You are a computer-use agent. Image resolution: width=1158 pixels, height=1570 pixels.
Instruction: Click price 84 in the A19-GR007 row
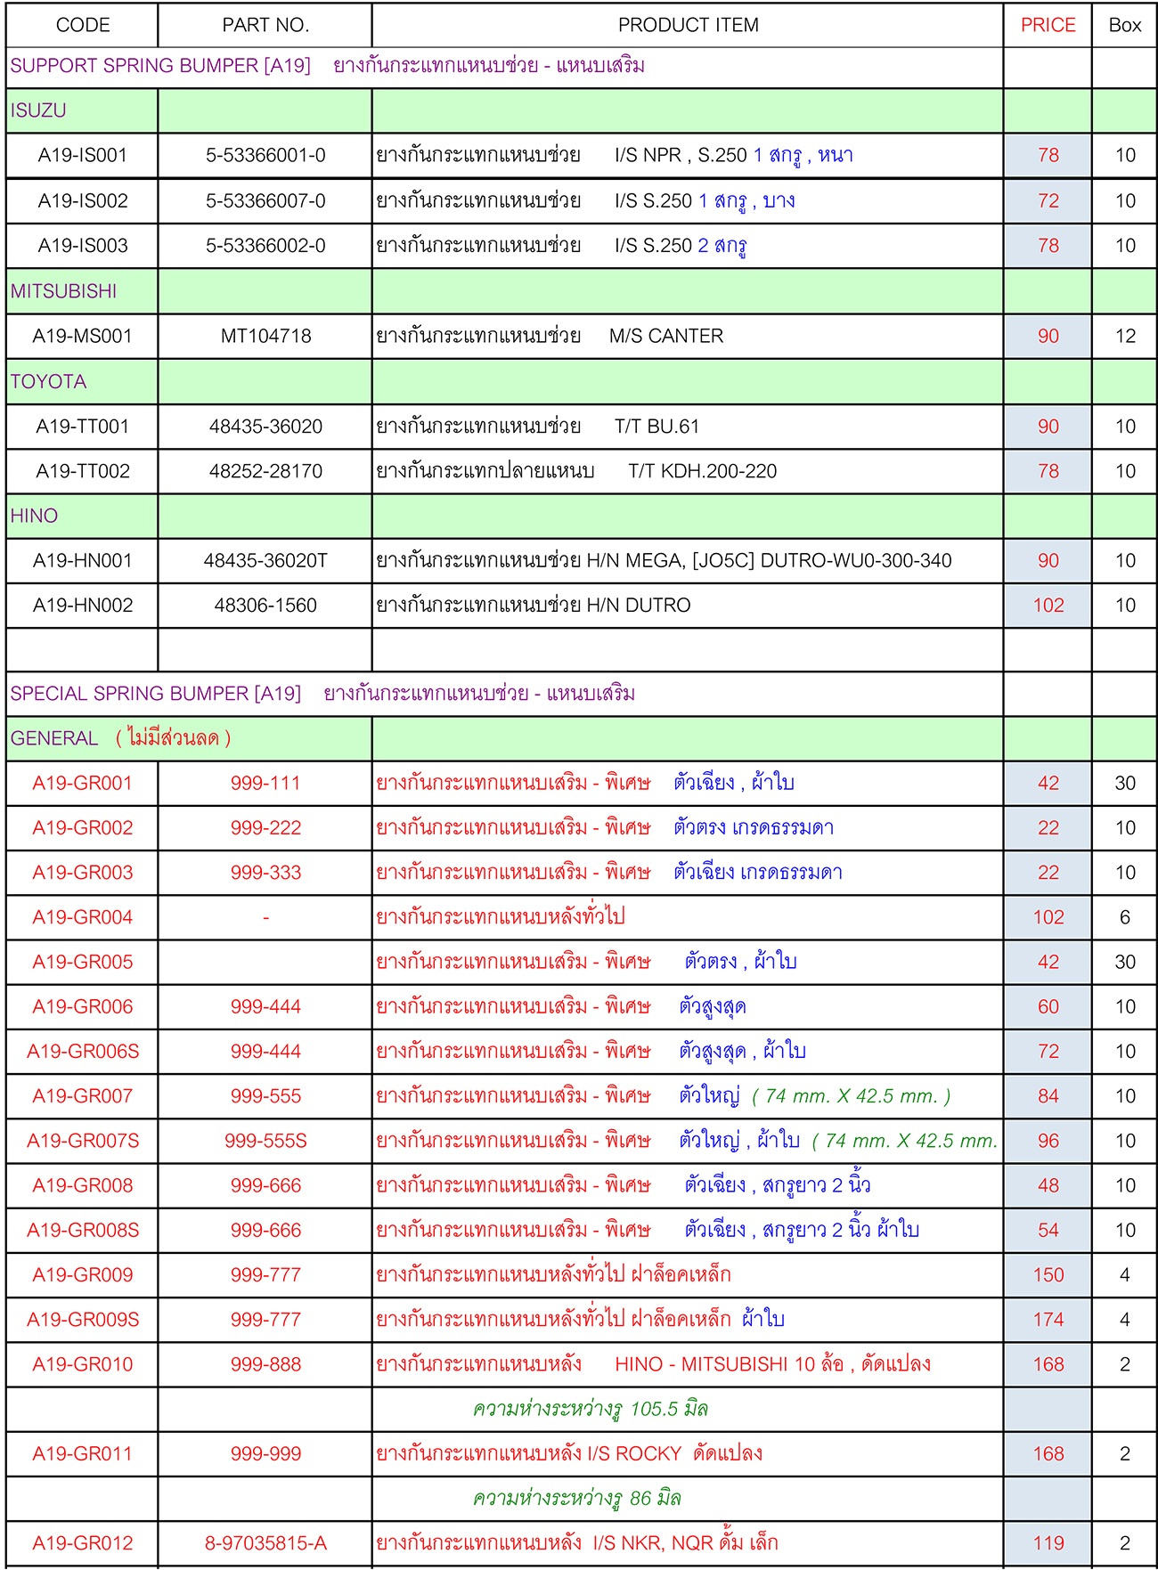1048,1096
